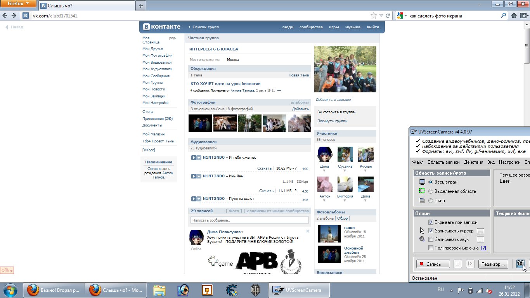Uncheck "Скрывать при записи"
This screenshot has height=298, width=530.
tap(431, 222)
